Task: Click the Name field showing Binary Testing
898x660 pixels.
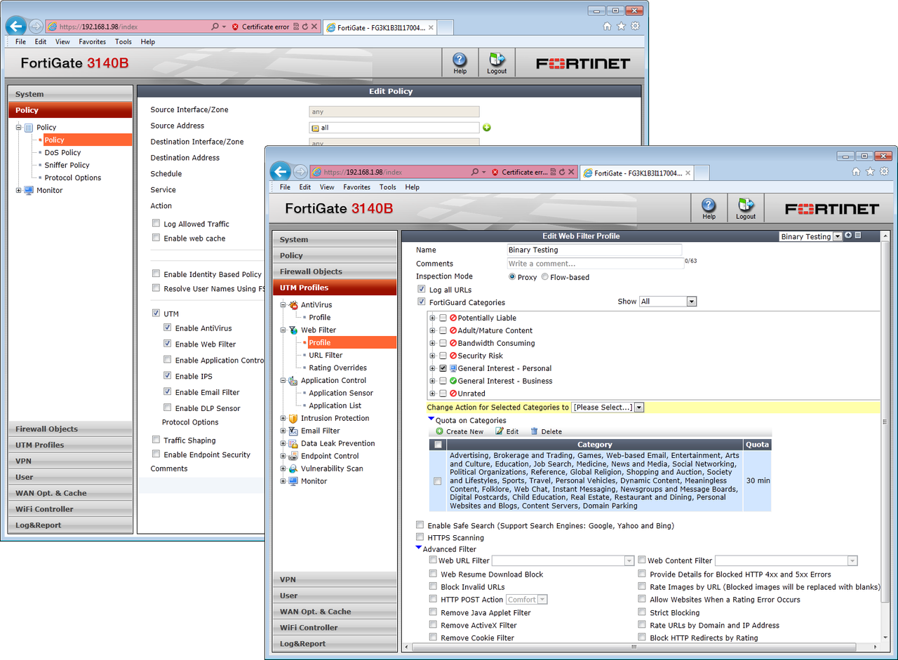Action: (595, 250)
